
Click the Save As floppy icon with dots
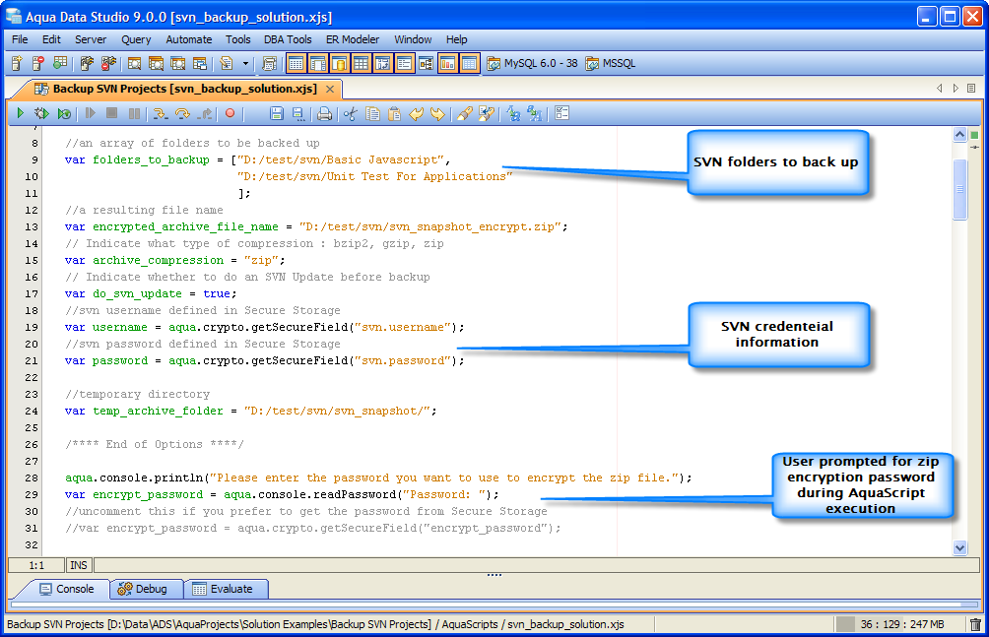(297, 113)
